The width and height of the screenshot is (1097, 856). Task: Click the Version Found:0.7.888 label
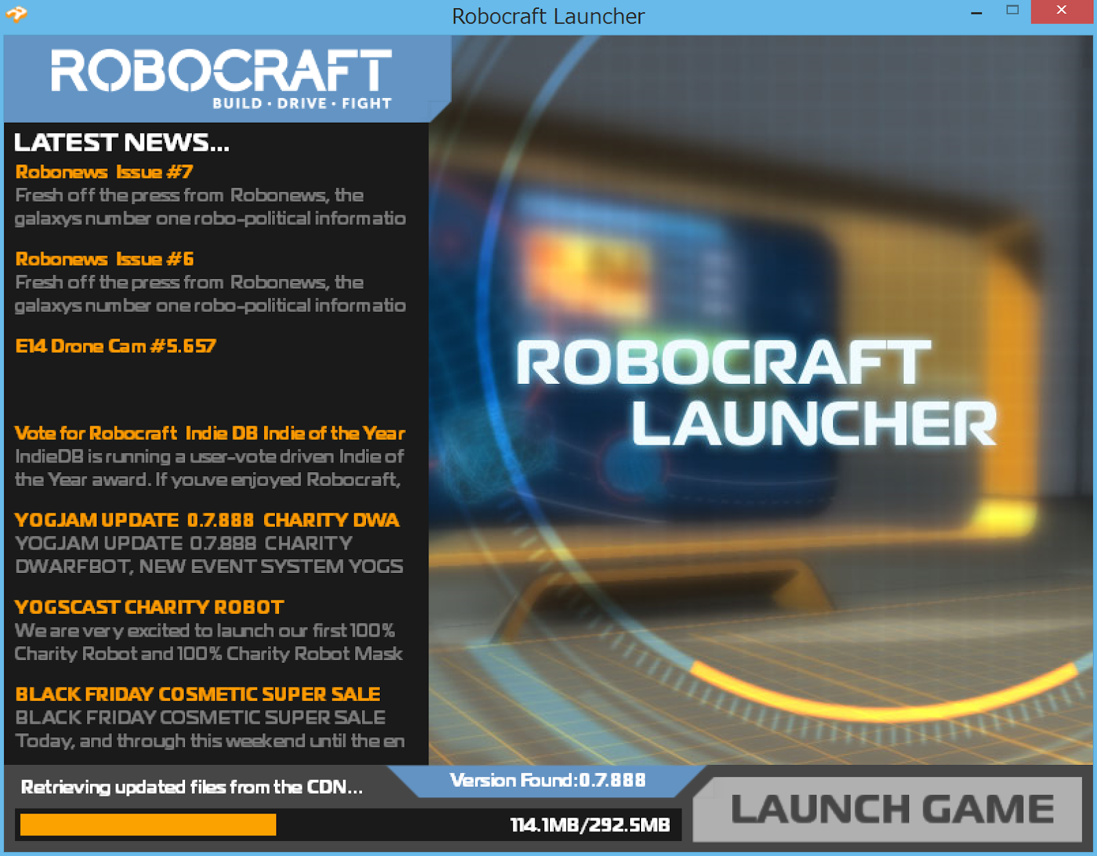547,780
